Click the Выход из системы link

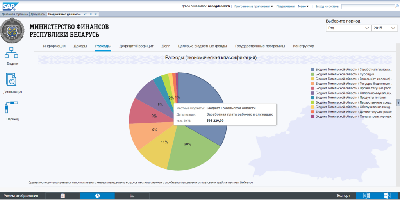(327, 7)
